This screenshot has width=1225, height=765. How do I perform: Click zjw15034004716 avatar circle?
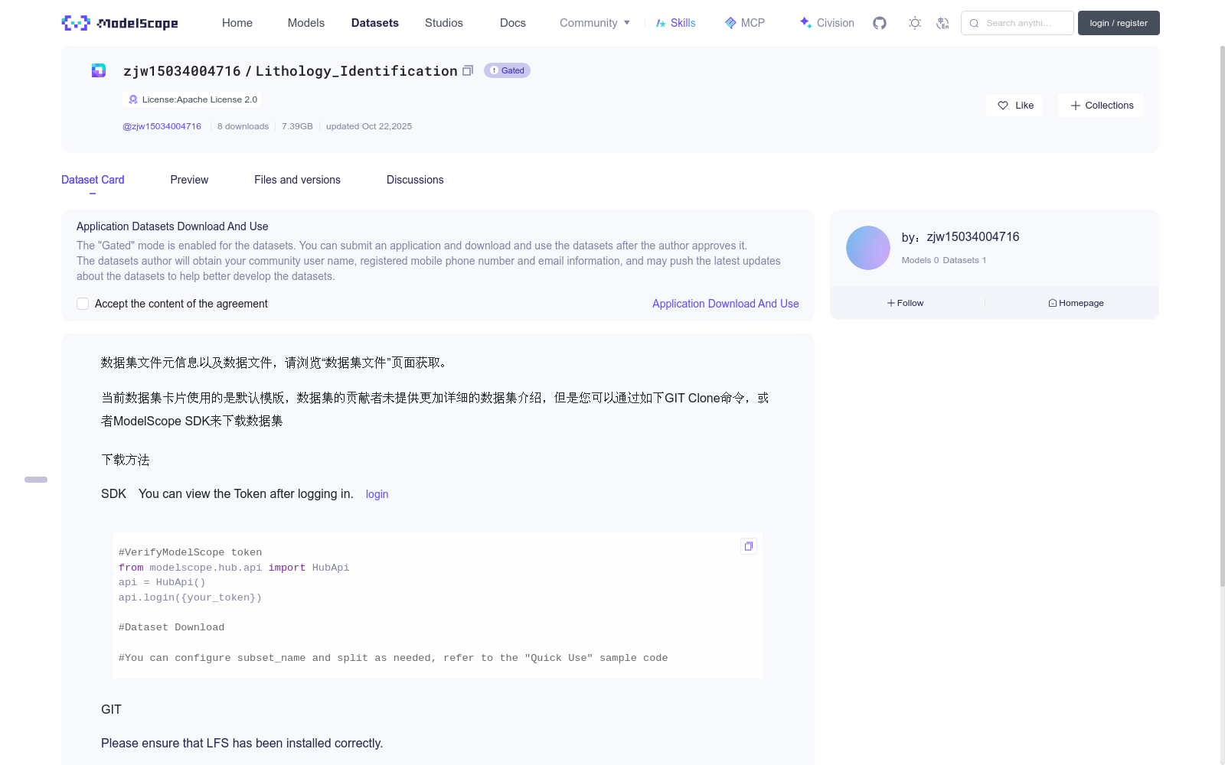click(x=868, y=248)
